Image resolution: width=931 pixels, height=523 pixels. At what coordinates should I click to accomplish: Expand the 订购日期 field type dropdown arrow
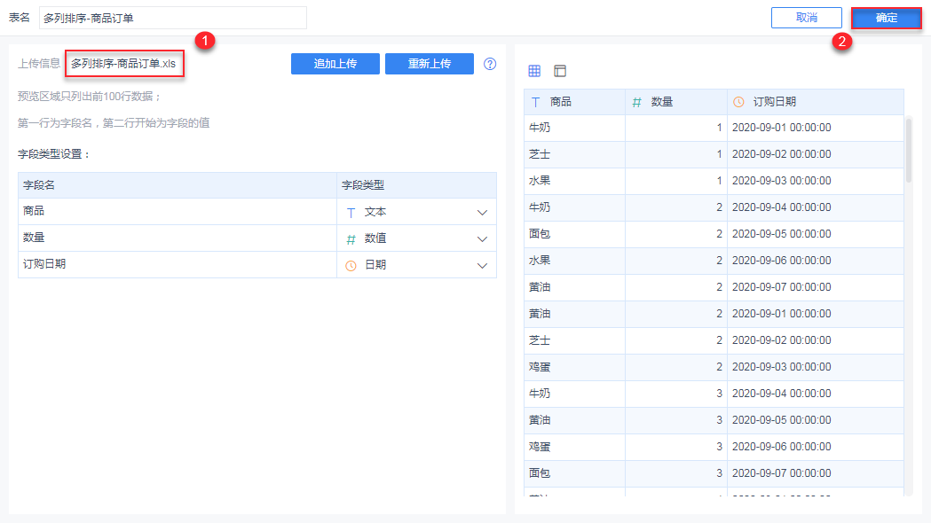coord(483,265)
